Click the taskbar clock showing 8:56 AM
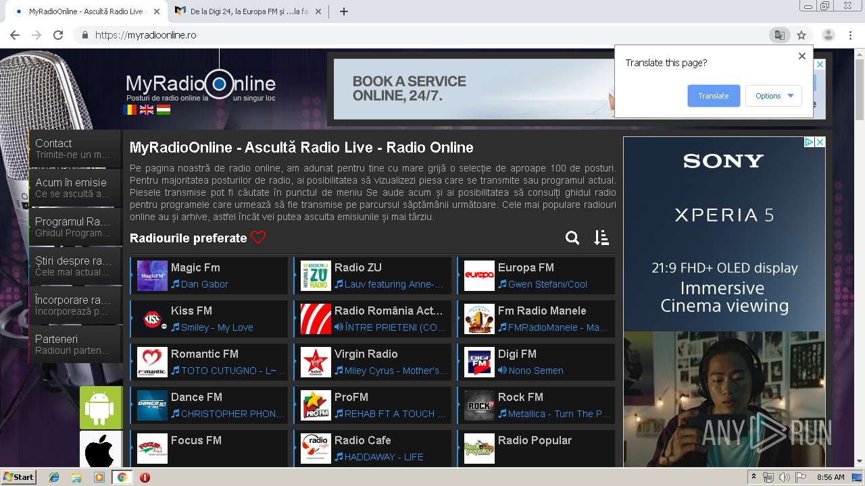The height and width of the screenshot is (486, 865). 831,477
